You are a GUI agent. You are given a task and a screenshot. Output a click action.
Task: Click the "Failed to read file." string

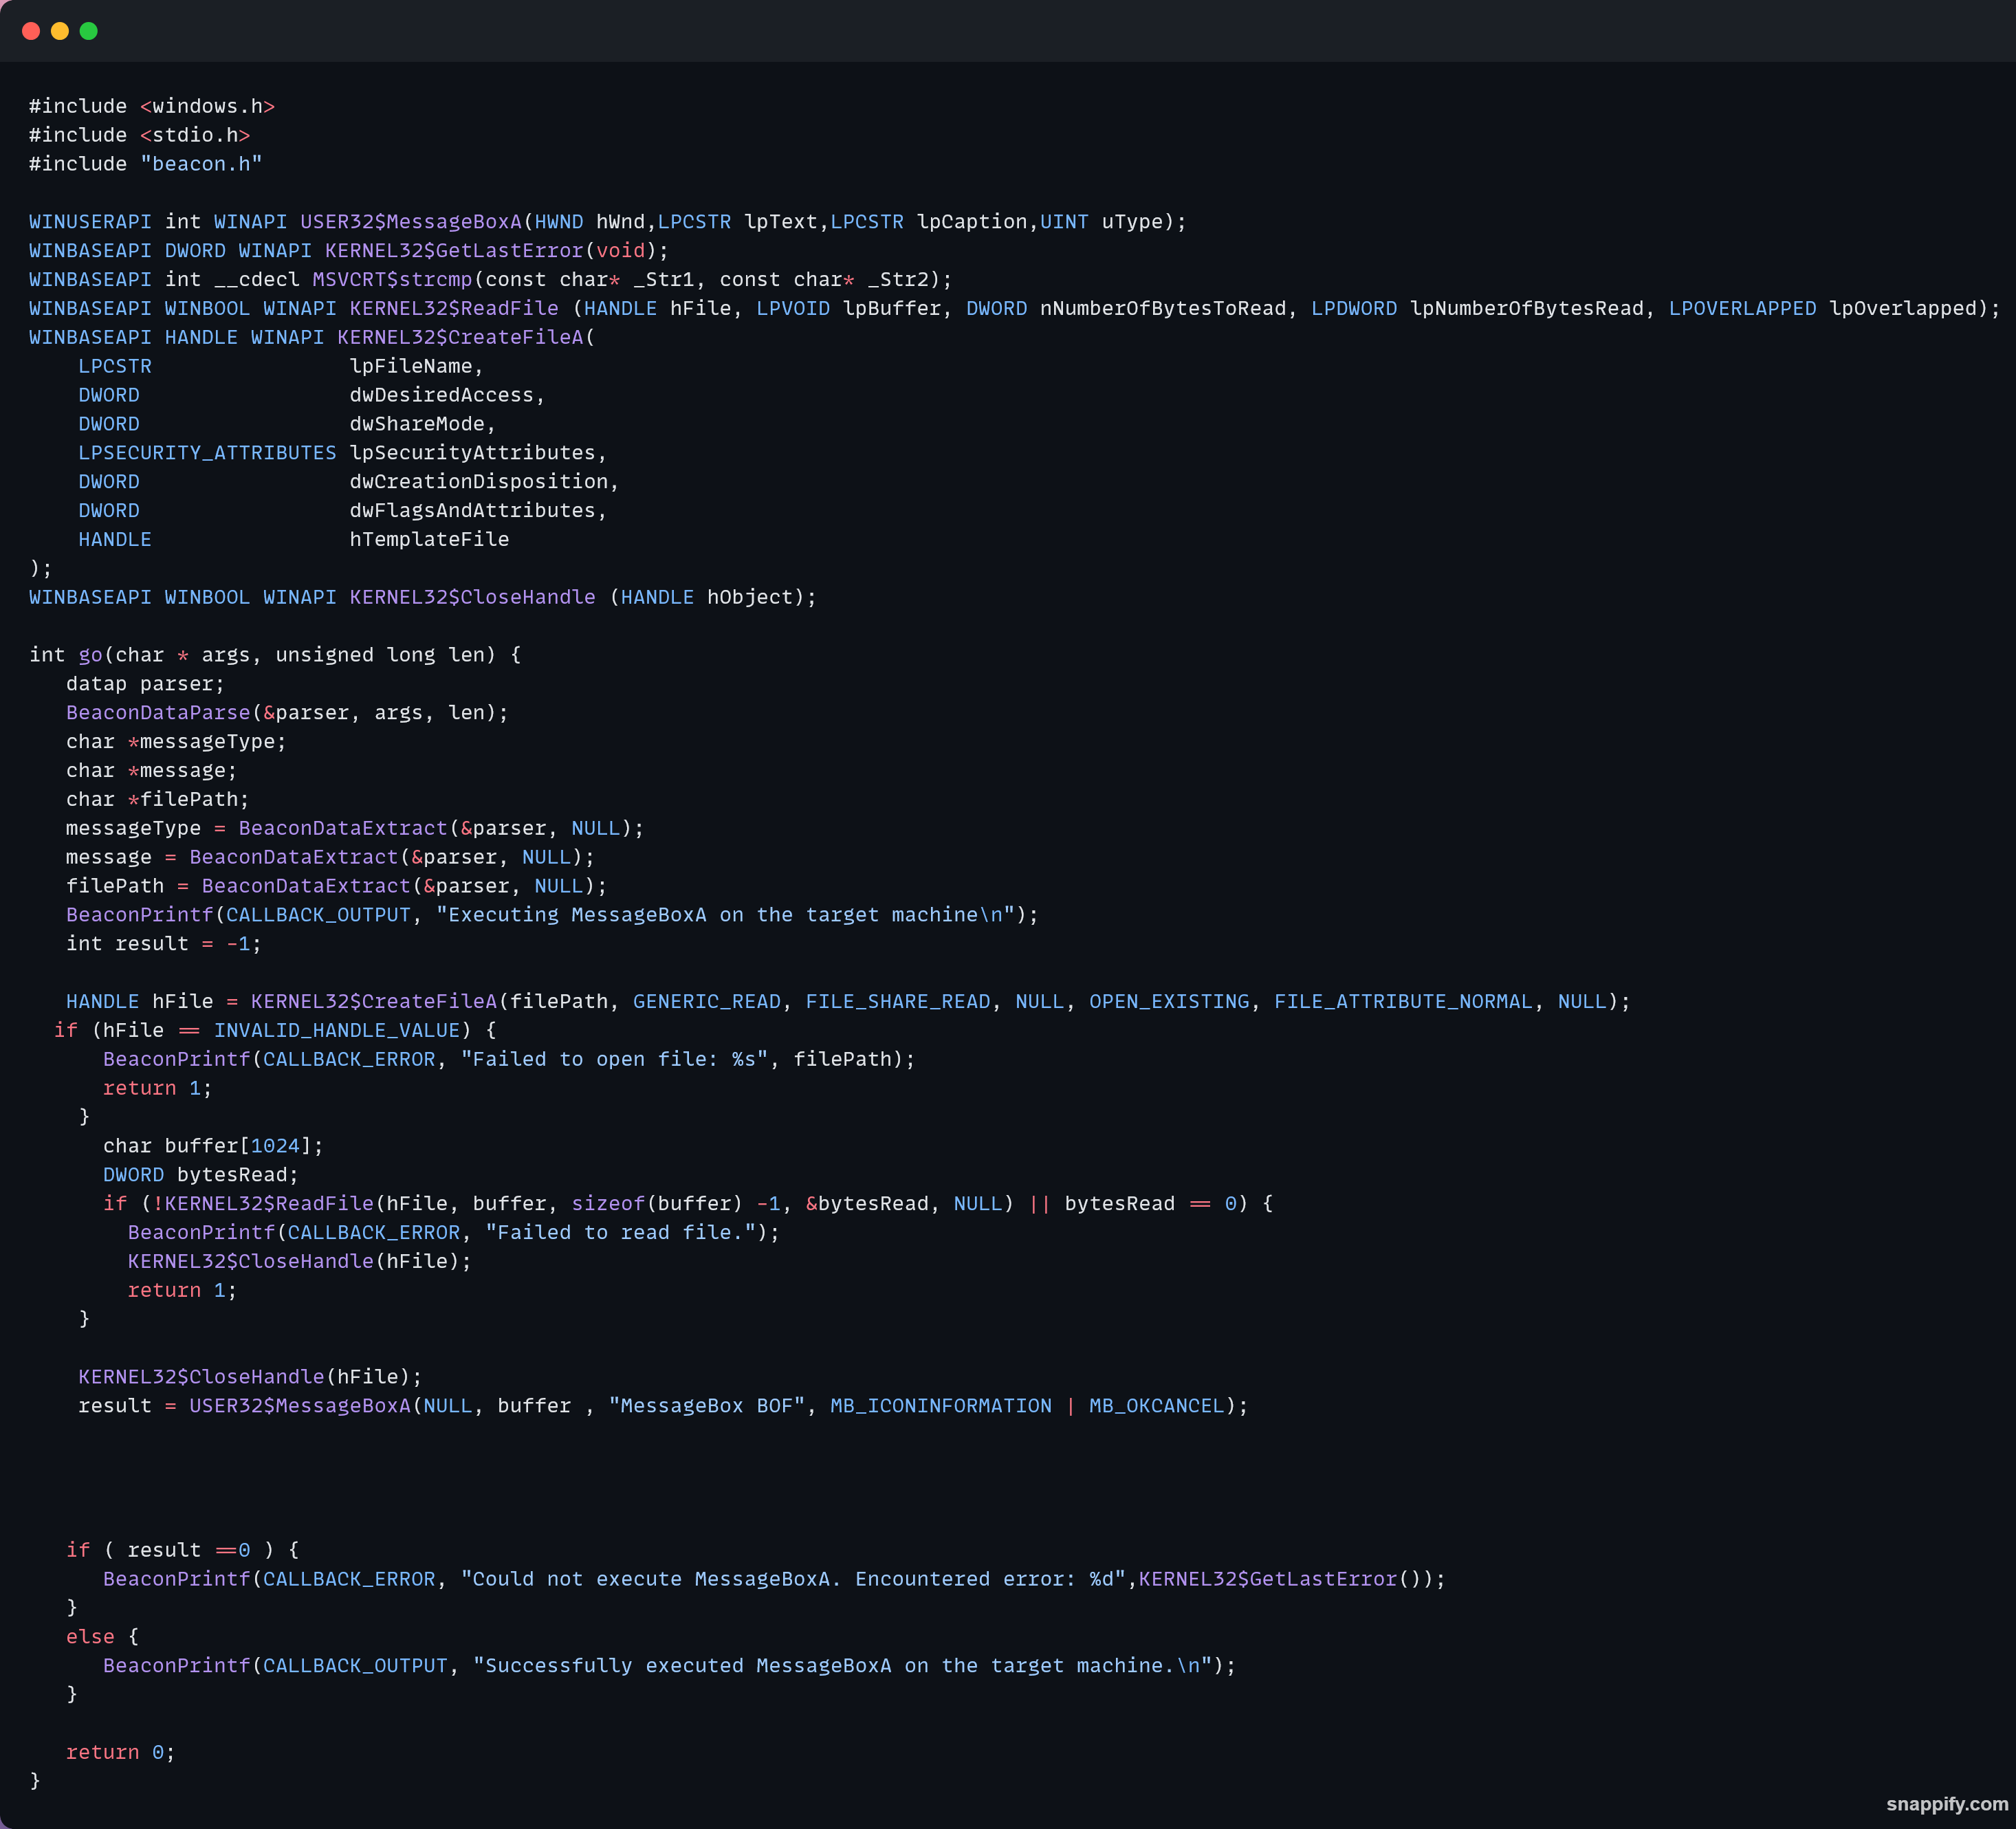tap(620, 1233)
